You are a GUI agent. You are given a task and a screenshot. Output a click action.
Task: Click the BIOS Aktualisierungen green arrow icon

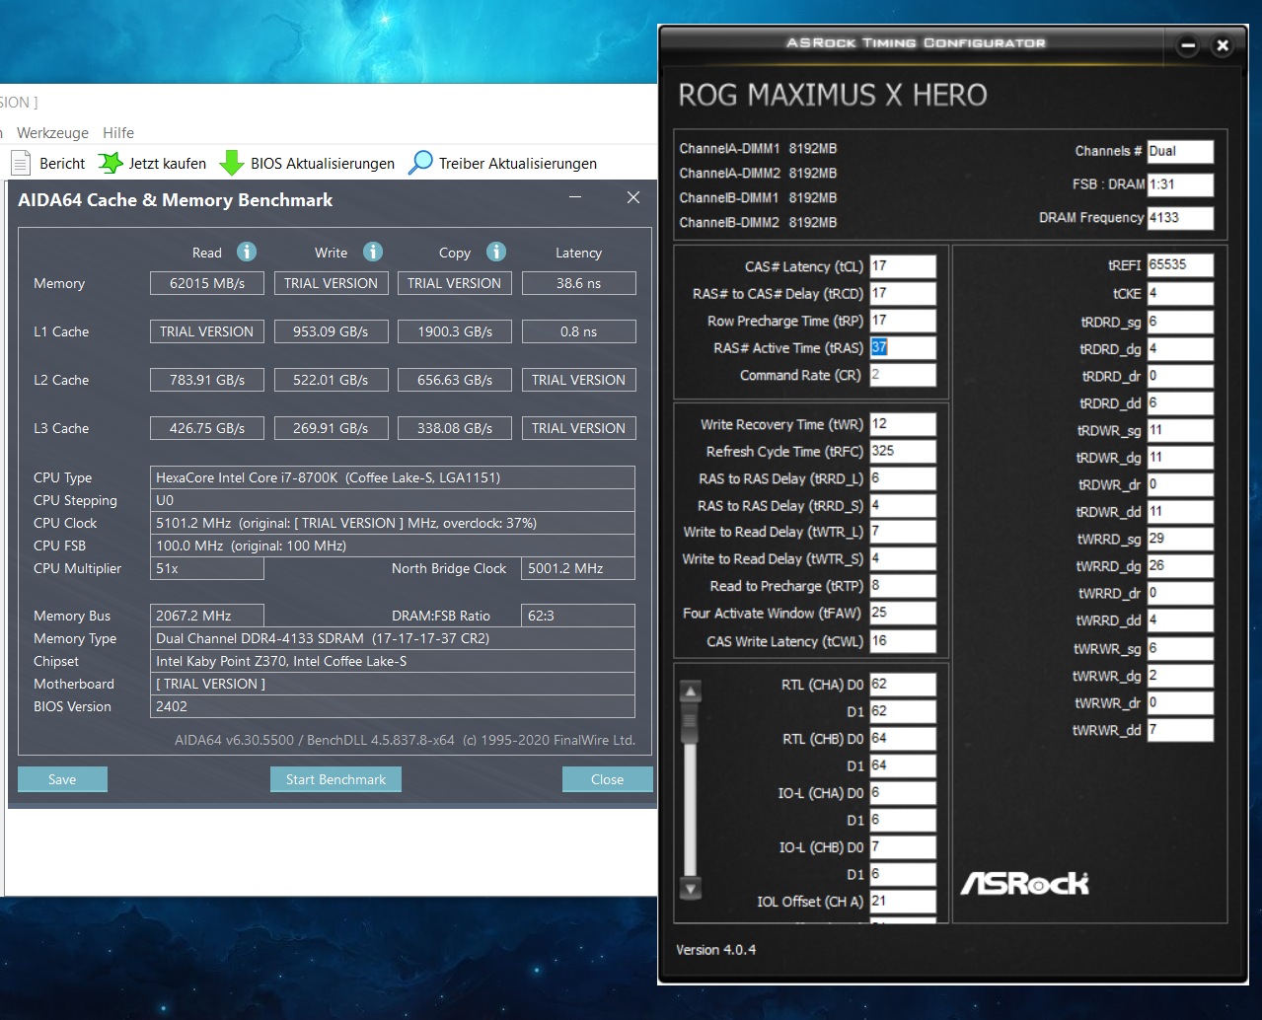[x=232, y=163]
